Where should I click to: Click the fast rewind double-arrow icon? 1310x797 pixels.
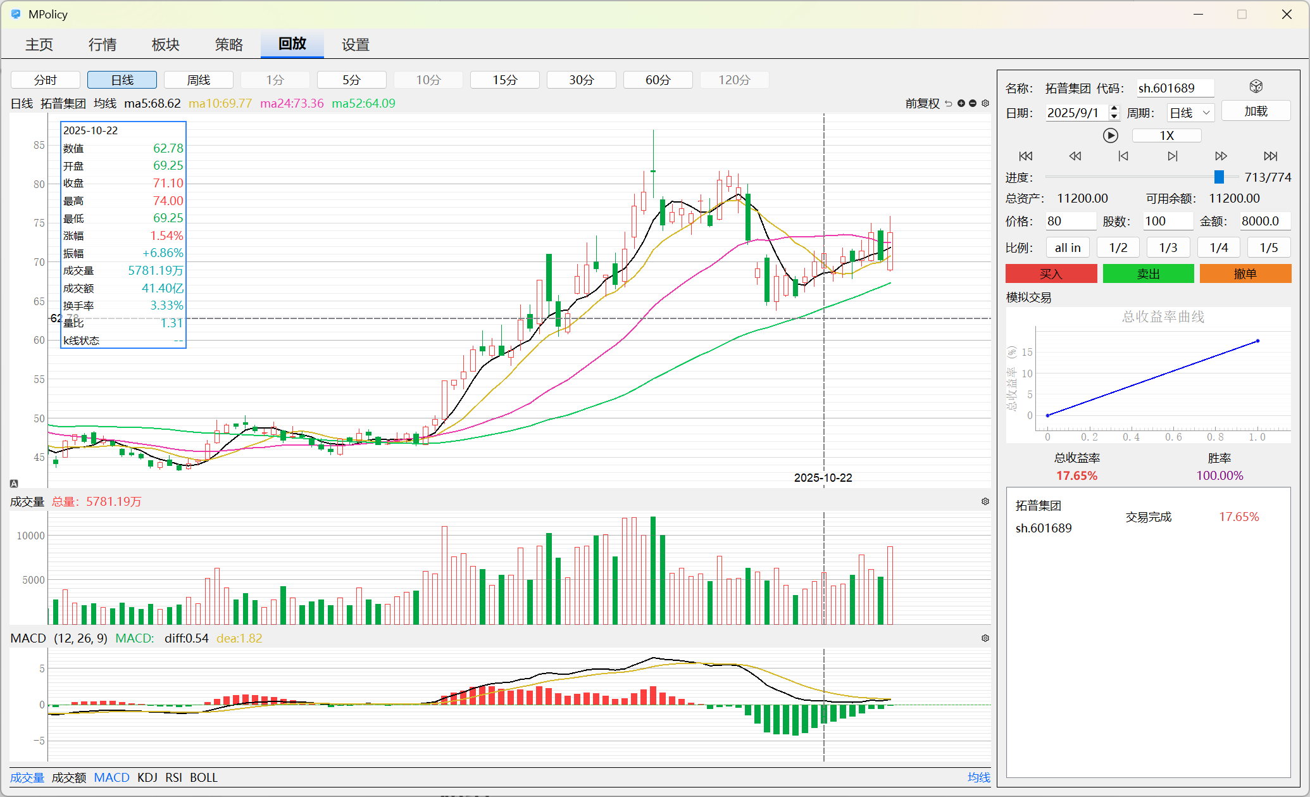1075,156
